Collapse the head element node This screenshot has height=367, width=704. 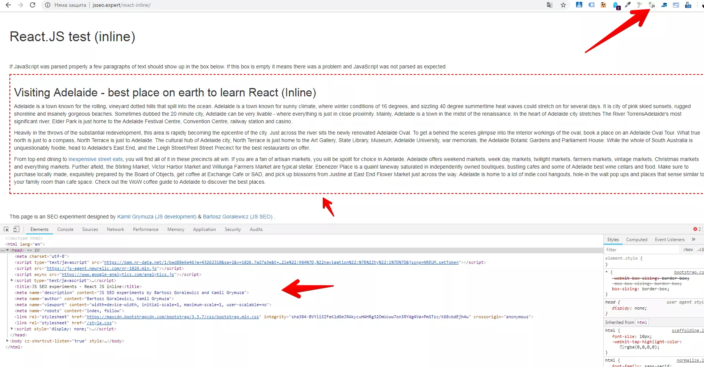click(x=7, y=250)
